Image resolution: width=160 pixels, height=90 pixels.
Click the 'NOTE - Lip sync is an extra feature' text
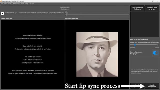(33, 70)
